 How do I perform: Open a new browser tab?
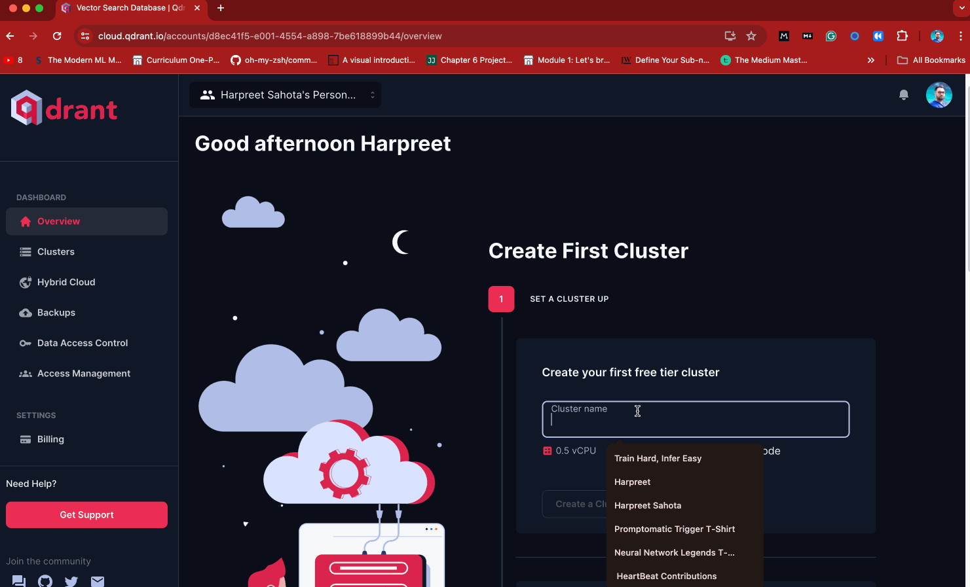(x=221, y=8)
